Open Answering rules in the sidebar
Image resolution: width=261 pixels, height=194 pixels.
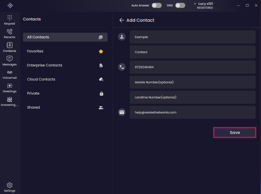[x=10, y=102]
